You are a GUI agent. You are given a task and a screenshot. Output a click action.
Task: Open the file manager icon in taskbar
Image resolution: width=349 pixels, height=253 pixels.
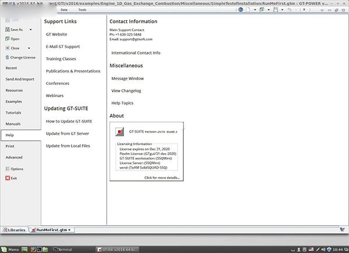click(x=45, y=250)
